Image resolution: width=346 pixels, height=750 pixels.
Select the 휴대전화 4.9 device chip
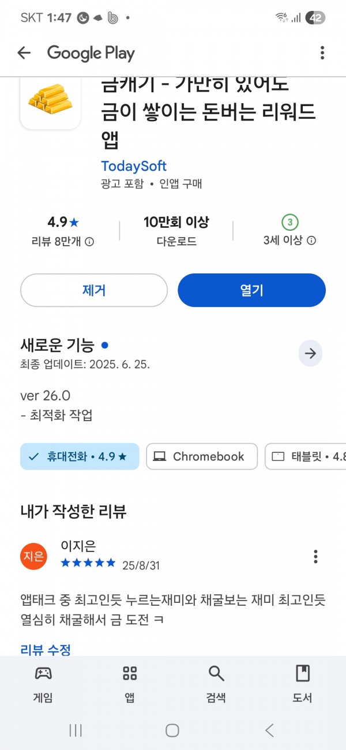(x=80, y=456)
